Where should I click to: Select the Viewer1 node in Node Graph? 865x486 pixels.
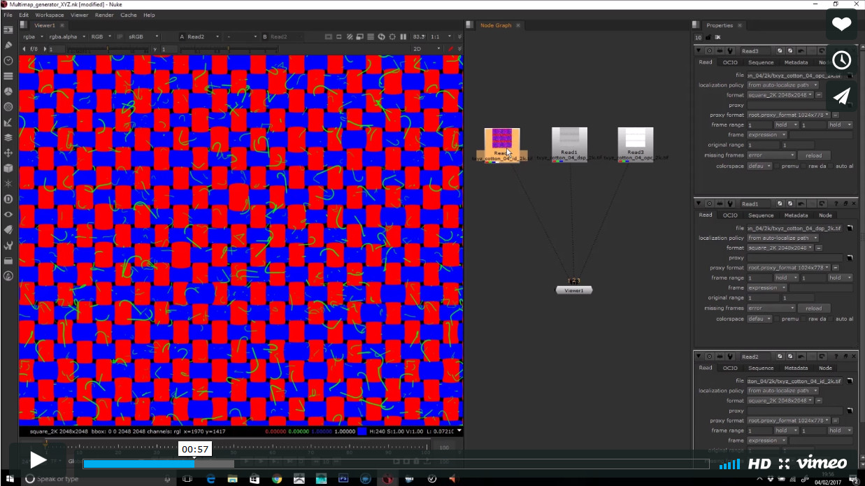pyautogui.click(x=574, y=290)
